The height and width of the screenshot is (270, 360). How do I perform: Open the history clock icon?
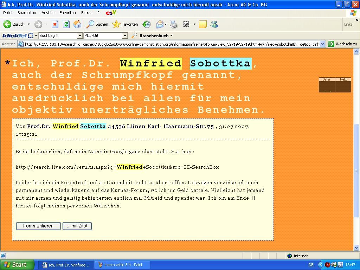pos(147,24)
